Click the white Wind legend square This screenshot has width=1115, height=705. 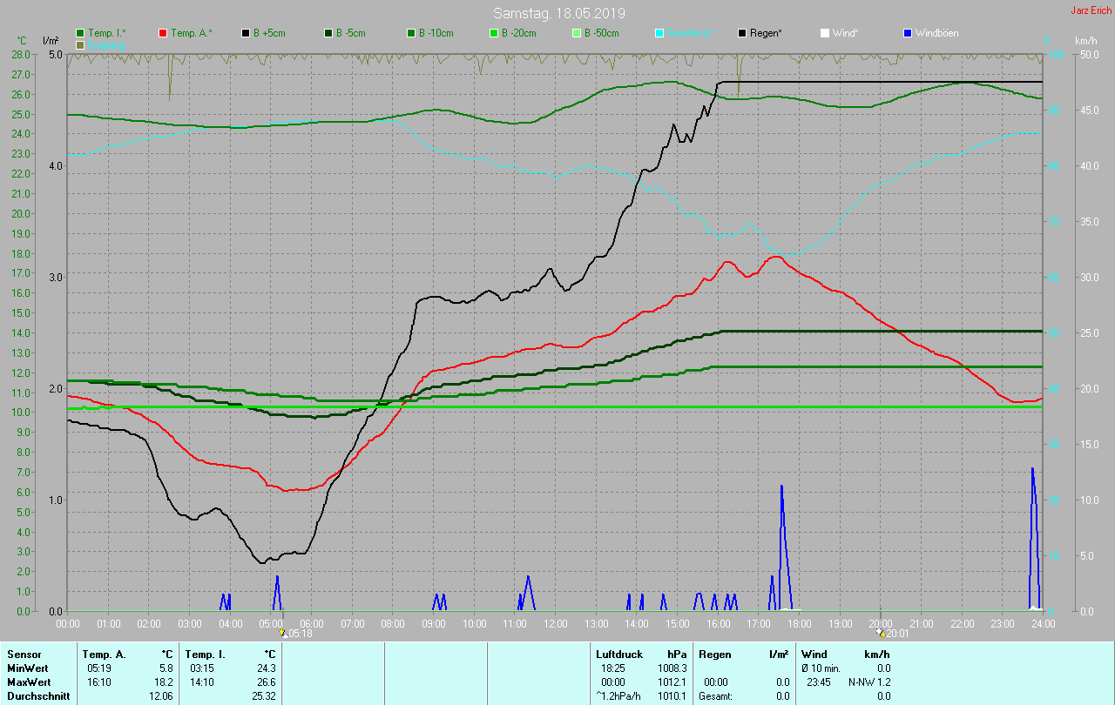tap(825, 33)
